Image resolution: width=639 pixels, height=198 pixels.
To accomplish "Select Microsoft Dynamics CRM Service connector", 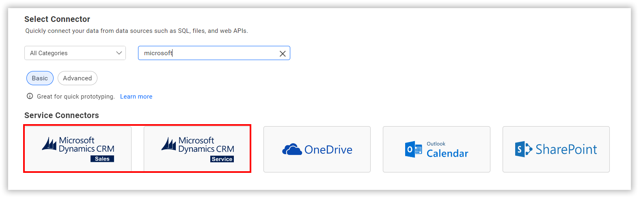I will [x=197, y=149].
